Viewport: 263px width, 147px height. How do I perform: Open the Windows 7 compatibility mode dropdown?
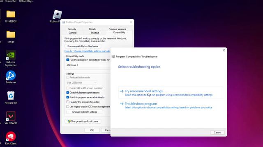click(88, 65)
